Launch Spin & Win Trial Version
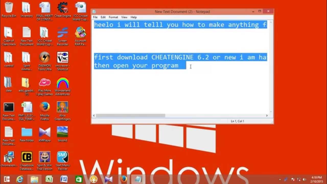This screenshot has width=327, height=184. (45, 161)
